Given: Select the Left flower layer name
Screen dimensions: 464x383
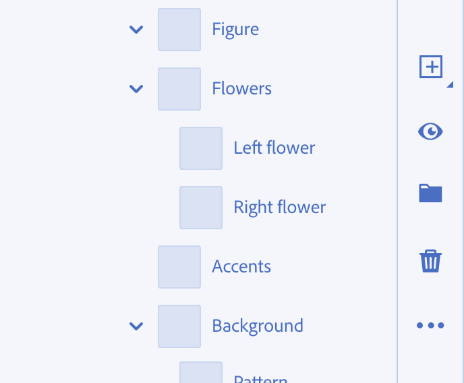Looking at the screenshot, I should (x=274, y=148).
